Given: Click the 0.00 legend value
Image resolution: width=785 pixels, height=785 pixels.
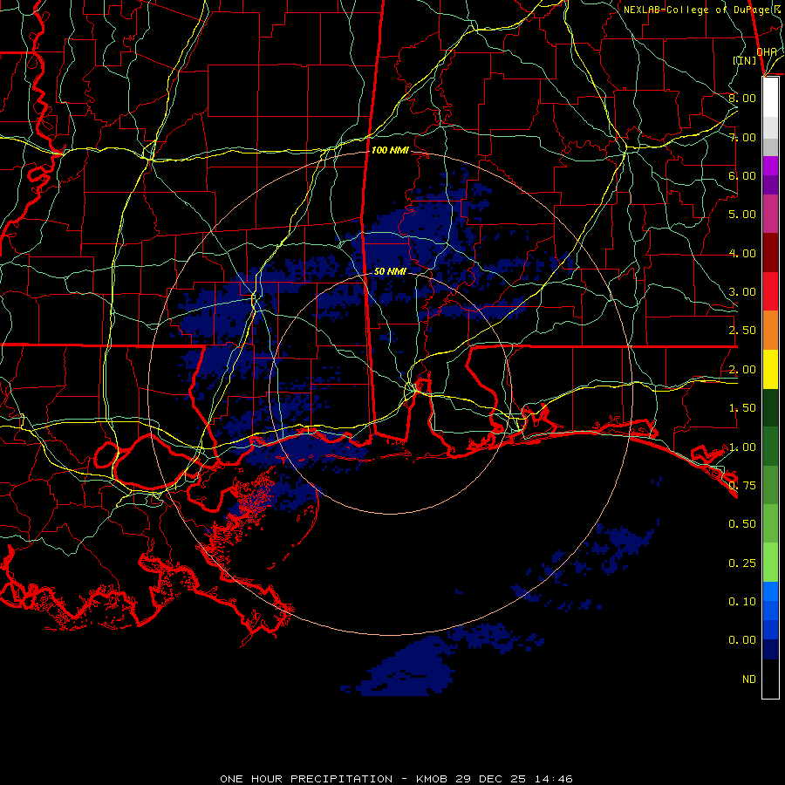Looking at the screenshot, I should click(x=742, y=640).
